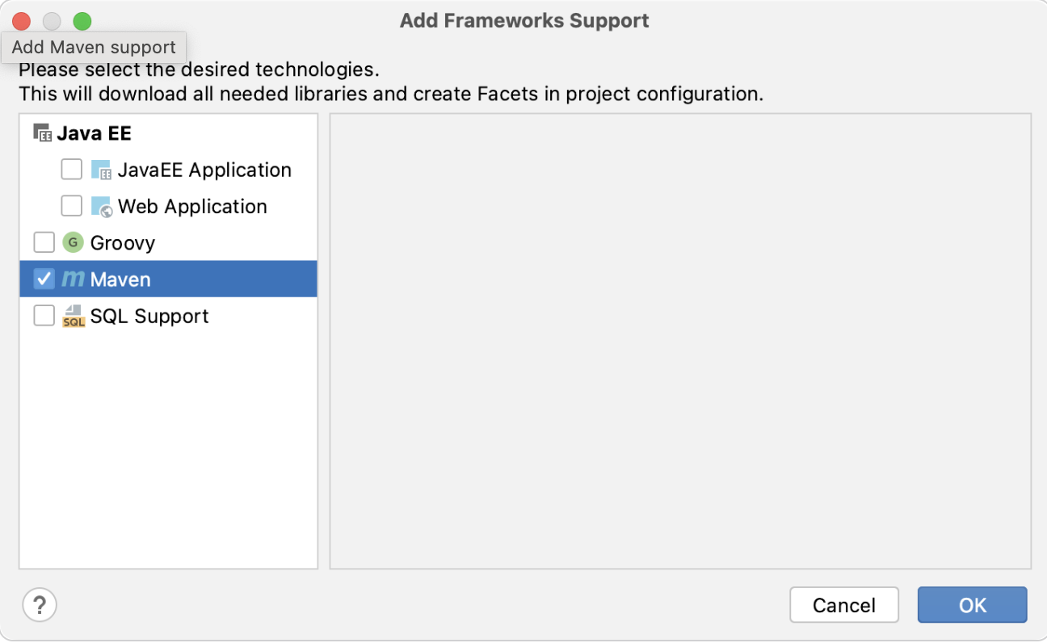Screen dimensions: 1047x643
Task: Click the JavaEE Application module icon
Action: click(x=101, y=170)
